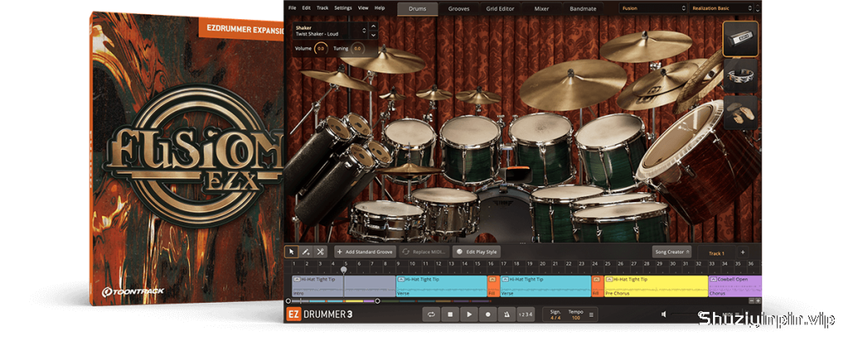Open the Help menu
The height and width of the screenshot is (346, 853).
click(x=380, y=8)
